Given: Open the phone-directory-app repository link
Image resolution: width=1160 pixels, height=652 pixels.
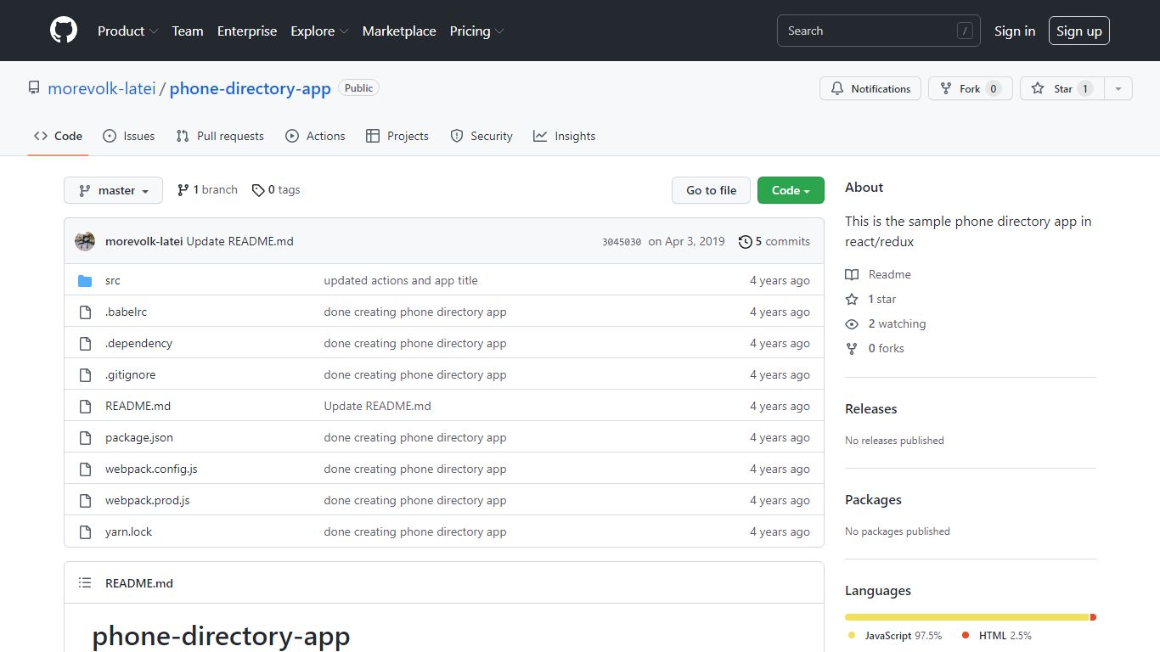Looking at the screenshot, I should coord(251,88).
